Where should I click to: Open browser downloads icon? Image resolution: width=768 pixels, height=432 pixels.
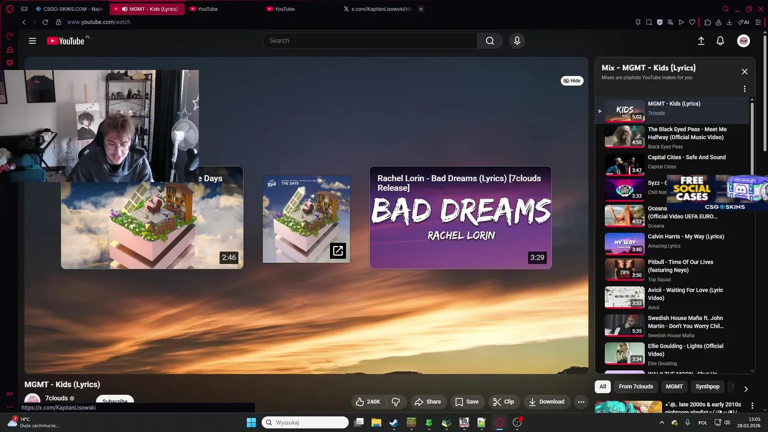tap(729, 22)
